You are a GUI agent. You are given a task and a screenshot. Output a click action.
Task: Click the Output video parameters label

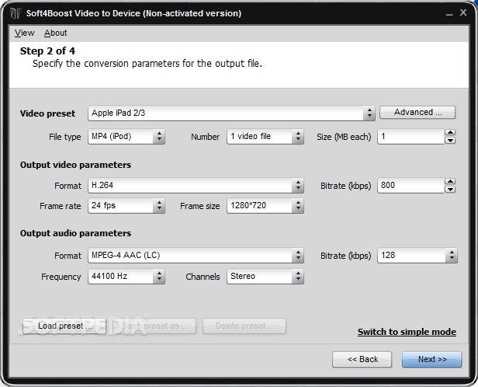(x=75, y=165)
